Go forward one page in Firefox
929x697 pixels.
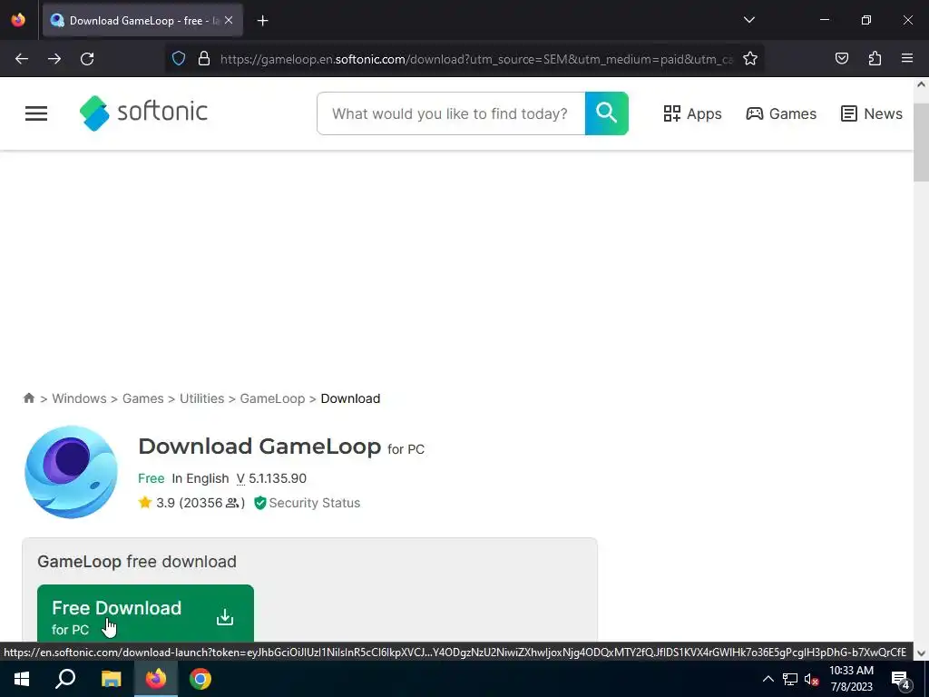pos(54,59)
